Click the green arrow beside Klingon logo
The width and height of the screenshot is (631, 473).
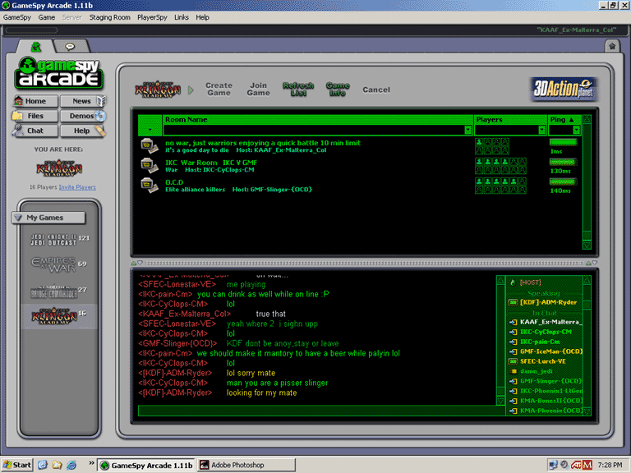click(x=191, y=90)
